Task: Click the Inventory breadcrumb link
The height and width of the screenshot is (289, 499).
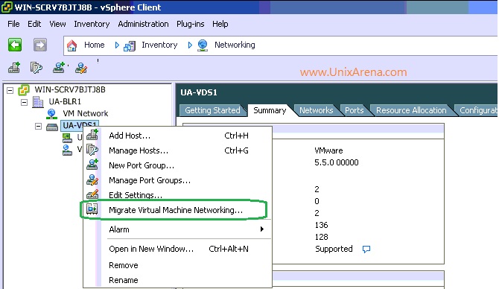Action: (x=159, y=45)
